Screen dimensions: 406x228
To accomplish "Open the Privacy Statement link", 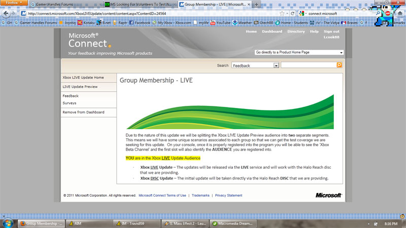I will pos(229,196).
